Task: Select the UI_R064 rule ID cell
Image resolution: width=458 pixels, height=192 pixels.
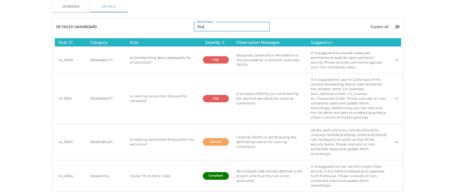Action: point(66,176)
